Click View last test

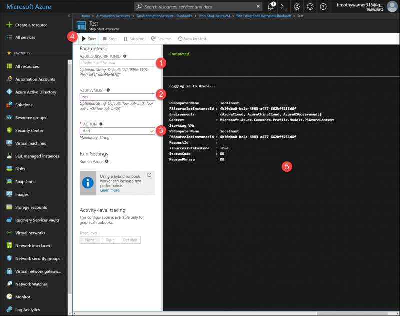(x=192, y=39)
